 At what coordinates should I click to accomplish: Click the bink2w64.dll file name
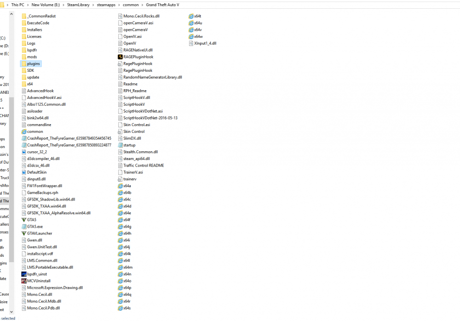[x=38, y=118]
